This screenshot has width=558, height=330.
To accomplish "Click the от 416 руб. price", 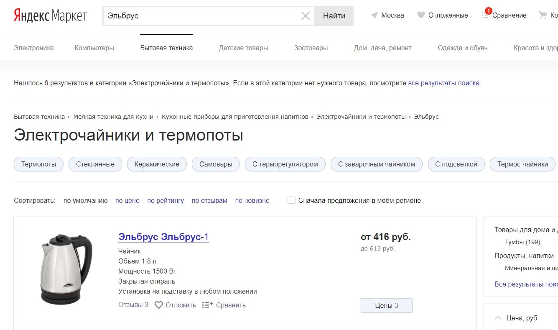I will tap(386, 237).
